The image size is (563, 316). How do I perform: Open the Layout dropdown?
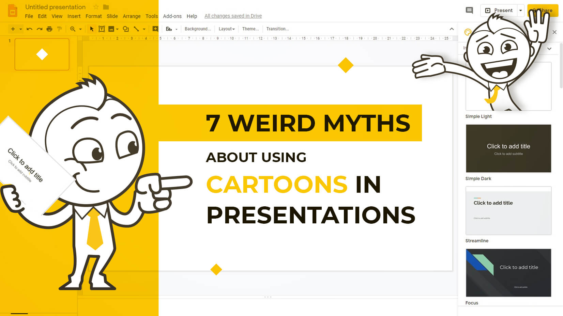(x=227, y=29)
